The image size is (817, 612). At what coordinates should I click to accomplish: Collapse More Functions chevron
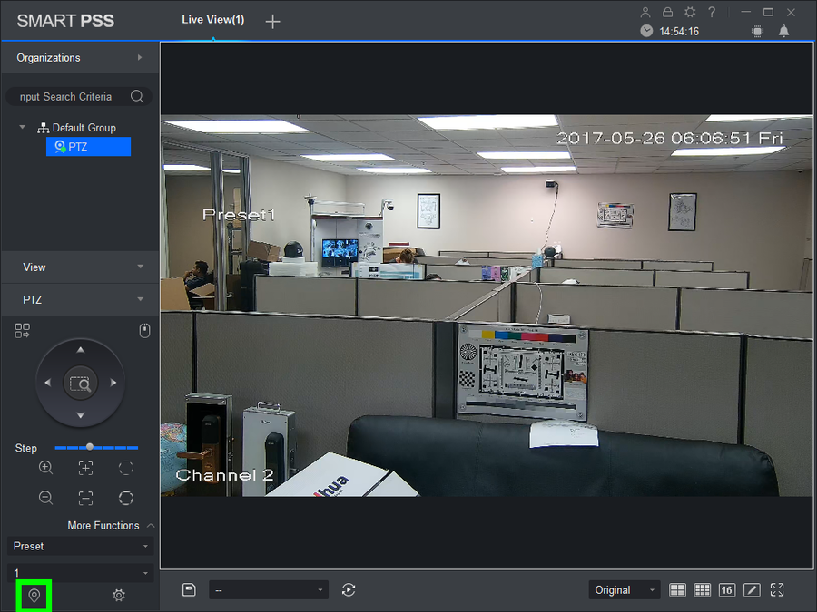tap(151, 526)
